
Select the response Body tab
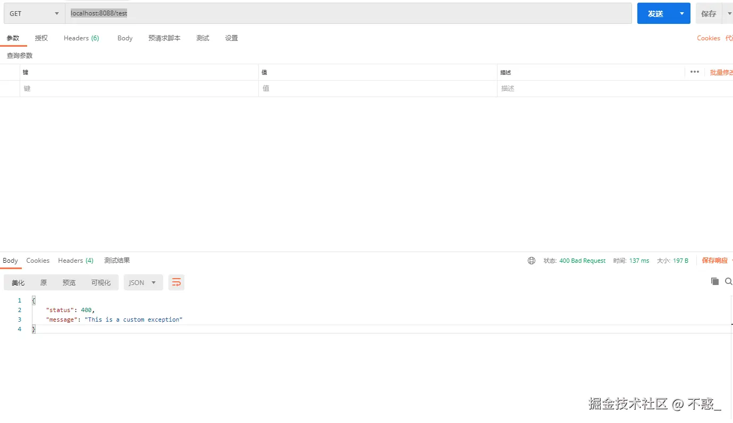(x=10, y=261)
